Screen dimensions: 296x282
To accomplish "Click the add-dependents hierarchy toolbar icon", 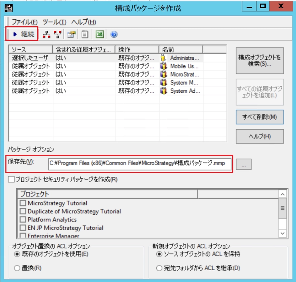I will click(47, 34).
